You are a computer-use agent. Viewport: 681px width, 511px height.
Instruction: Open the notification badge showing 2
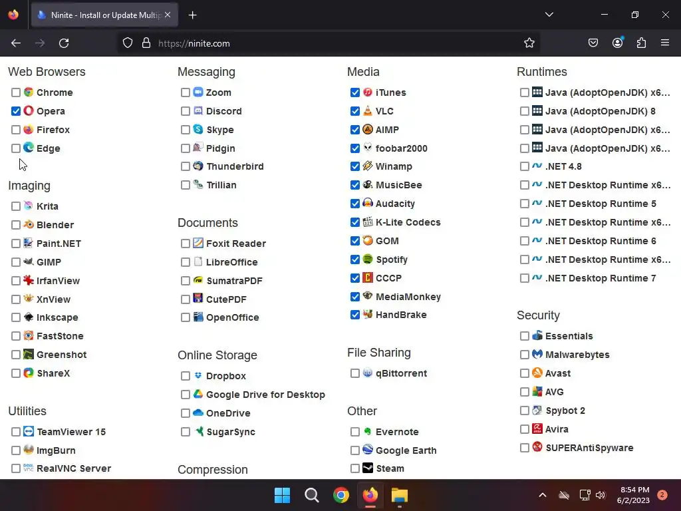[x=662, y=495]
